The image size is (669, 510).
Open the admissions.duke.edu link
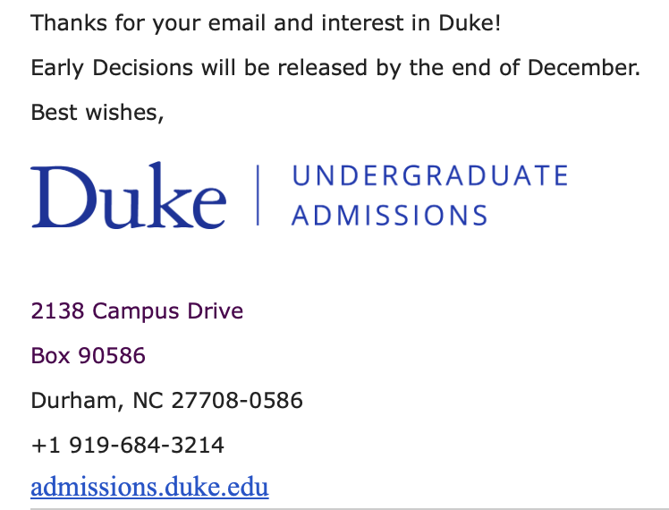pos(149,488)
